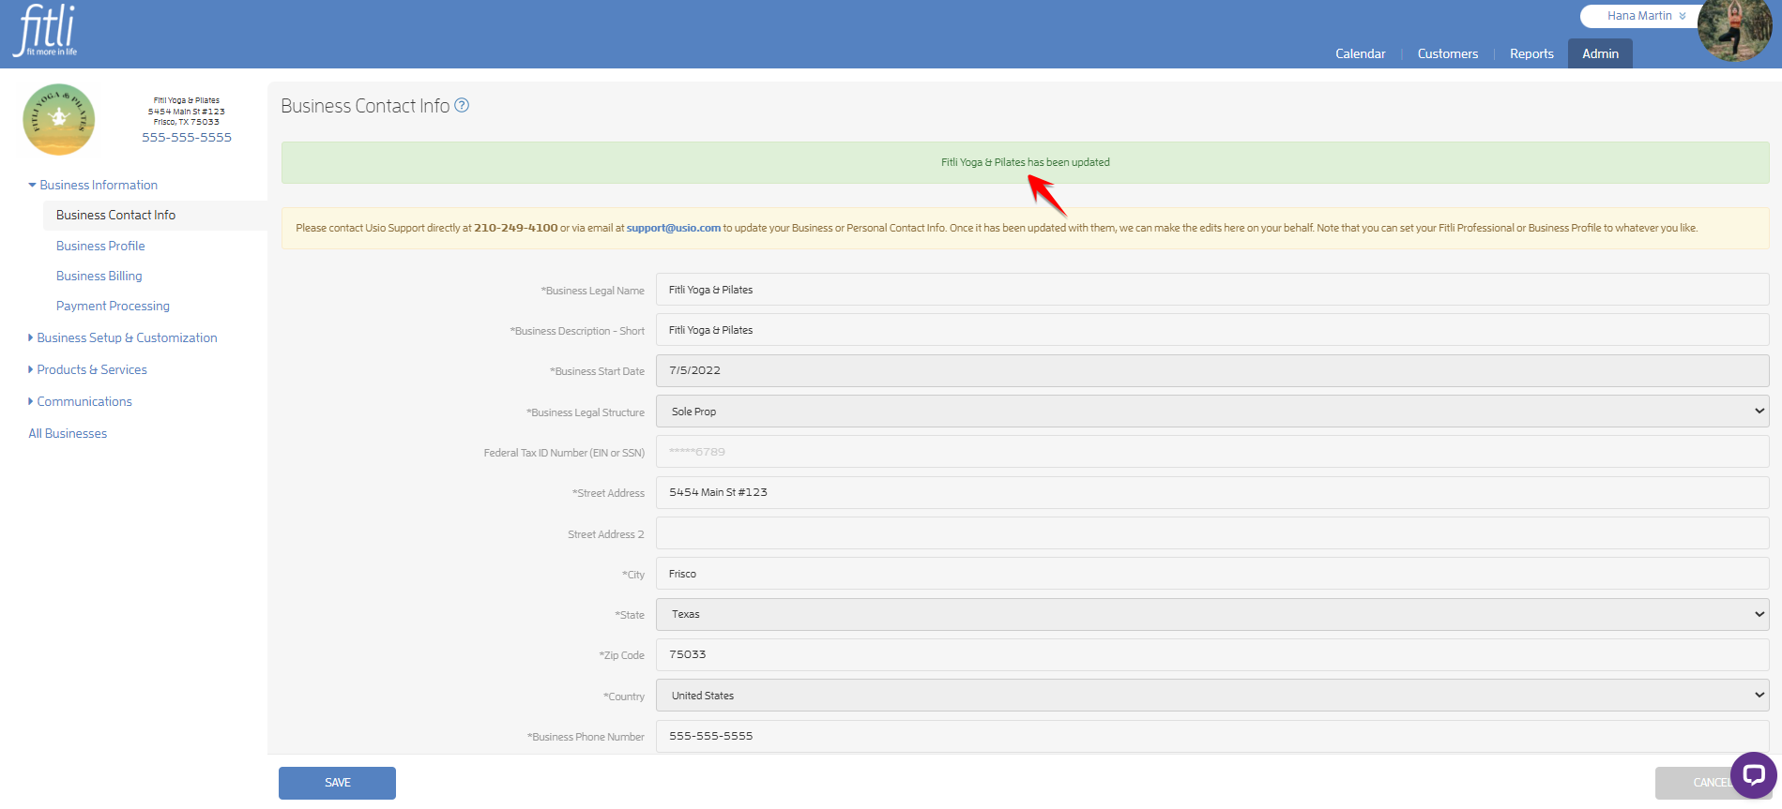The image size is (1782, 809).
Task: Open the Hana Martin user dropdown
Action: coord(1646,16)
